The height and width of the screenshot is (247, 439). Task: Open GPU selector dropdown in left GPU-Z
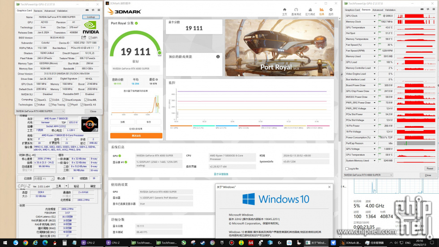click(40, 111)
